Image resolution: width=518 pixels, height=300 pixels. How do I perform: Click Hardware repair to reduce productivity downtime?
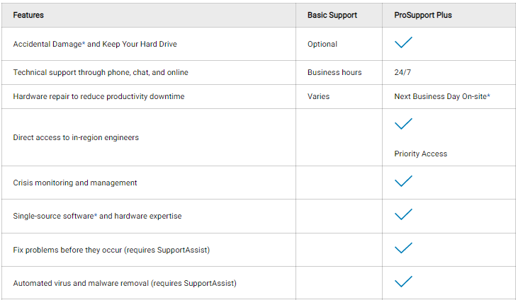click(98, 96)
